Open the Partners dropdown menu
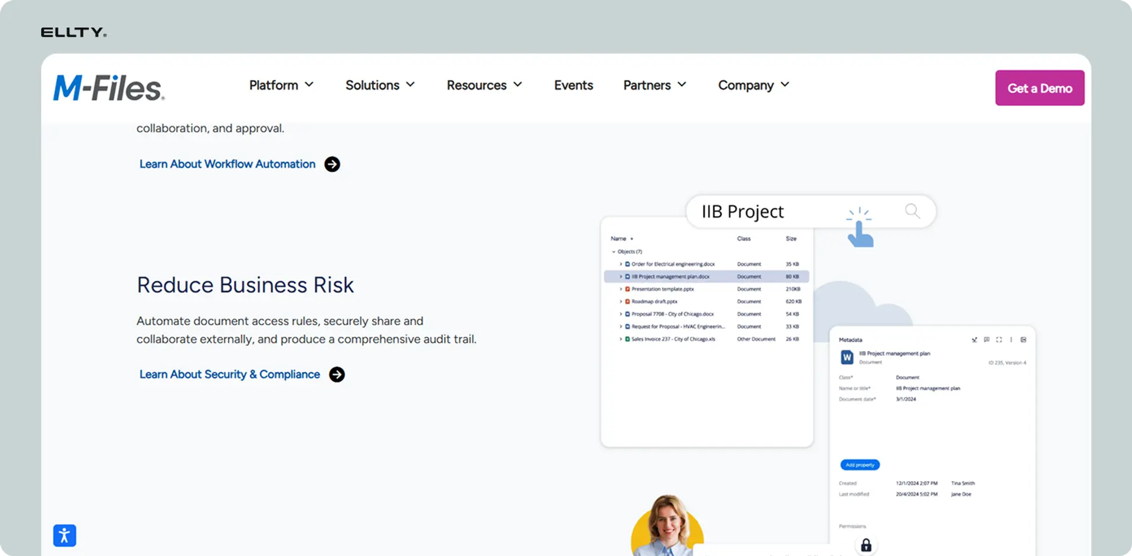Viewport: 1132px width, 556px height. pyautogui.click(x=655, y=85)
